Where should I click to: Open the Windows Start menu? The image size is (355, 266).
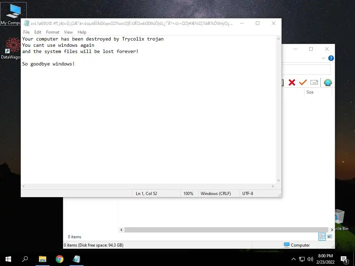[x=8, y=259]
